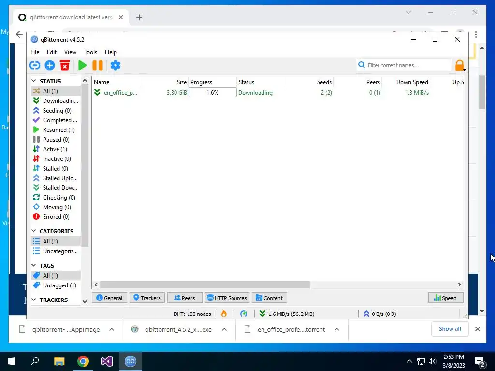Switch to the Content tab

click(269, 298)
